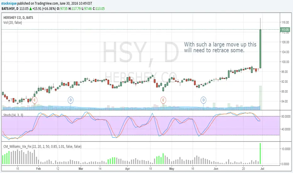The height and width of the screenshot is (173, 293).
Task: Click the Mar date on time axis
Action: pyautogui.click(x=81, y=169)
